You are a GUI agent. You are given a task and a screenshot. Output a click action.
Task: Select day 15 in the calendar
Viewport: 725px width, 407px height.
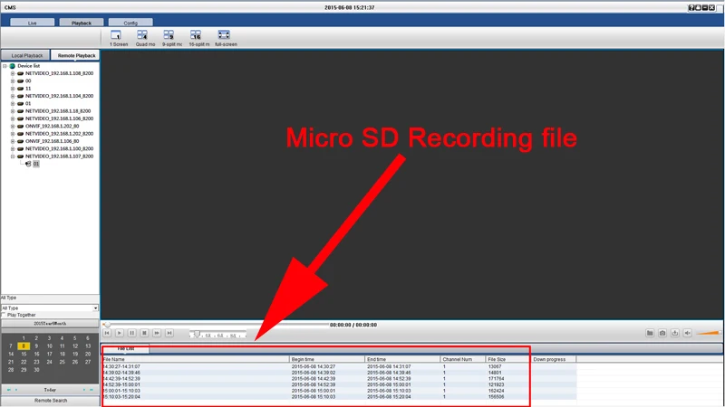tap(24, 354)
